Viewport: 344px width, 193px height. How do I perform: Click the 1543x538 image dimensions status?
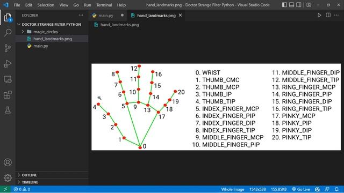point(257,189)
